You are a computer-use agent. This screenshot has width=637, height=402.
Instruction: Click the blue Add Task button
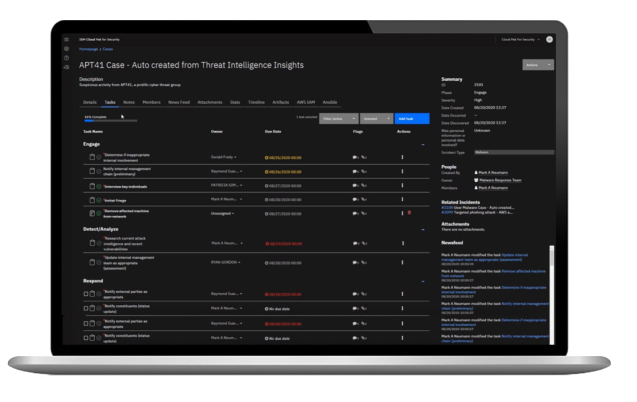pos(412,119)
